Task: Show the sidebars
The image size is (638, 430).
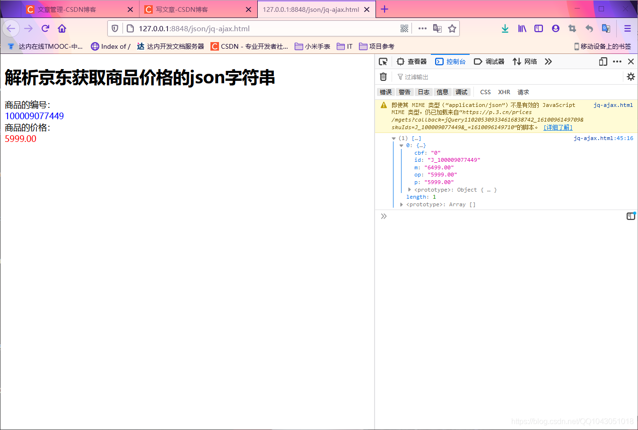Action: [539, 28]
